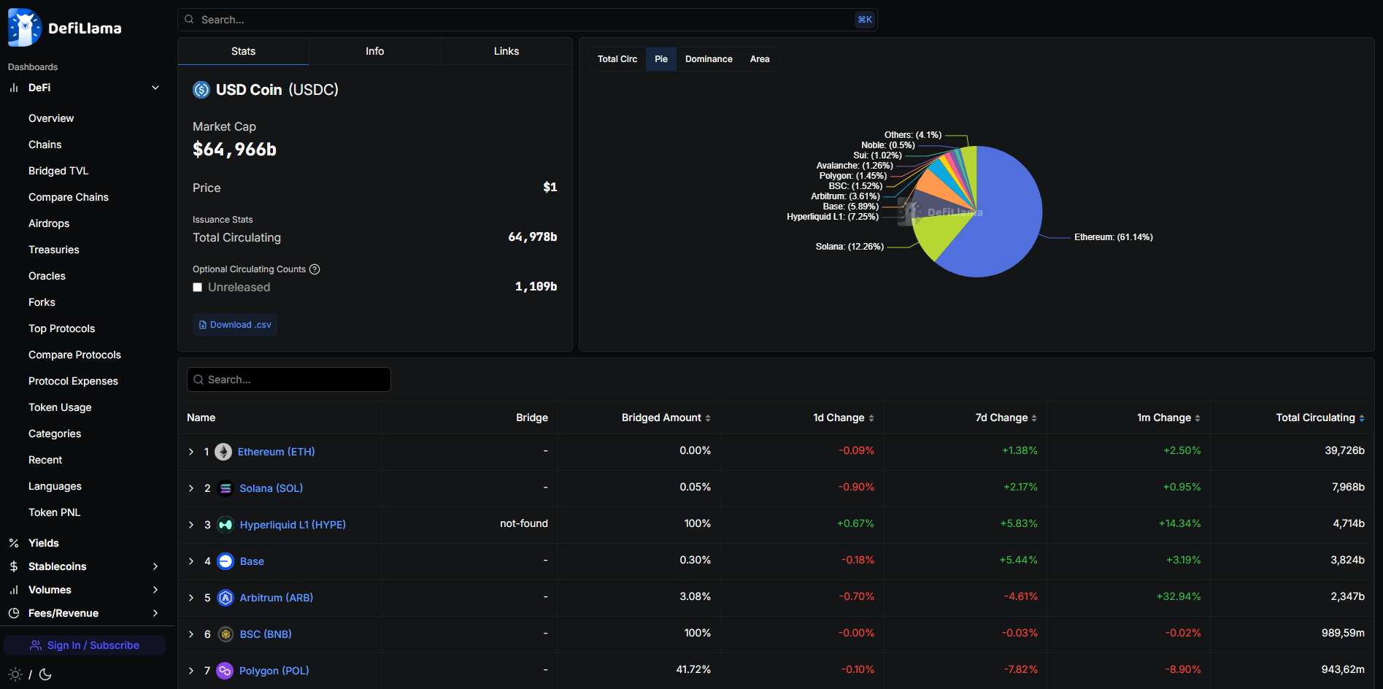The width and height of the screenshot is (1383, 689).
Task: Open the Info tab
Action: point(374,51)
